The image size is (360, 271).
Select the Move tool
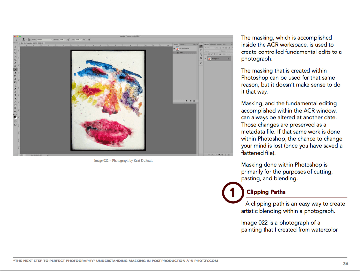pos(15,46)
